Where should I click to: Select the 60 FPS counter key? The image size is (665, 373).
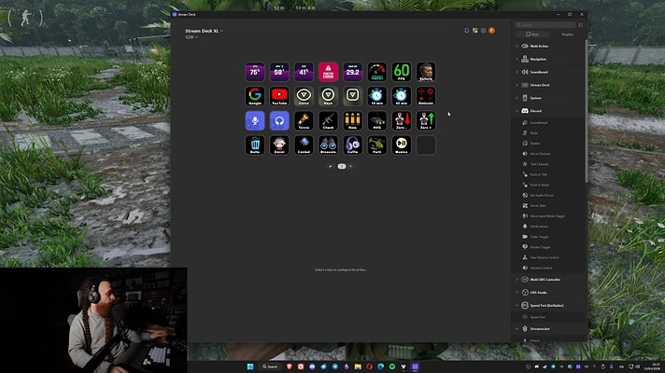(x=402, y=72)
